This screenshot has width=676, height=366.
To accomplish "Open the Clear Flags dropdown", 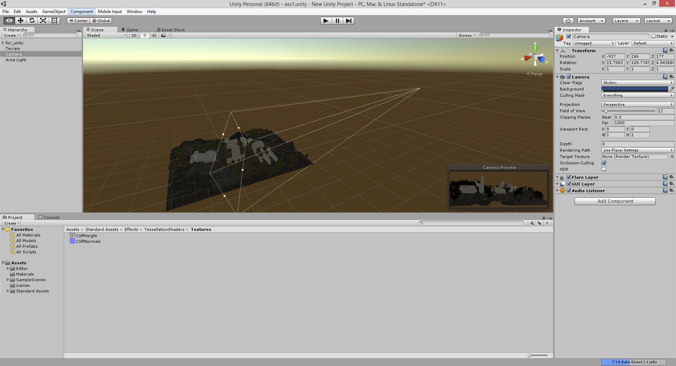I will (x=637, y=82).
